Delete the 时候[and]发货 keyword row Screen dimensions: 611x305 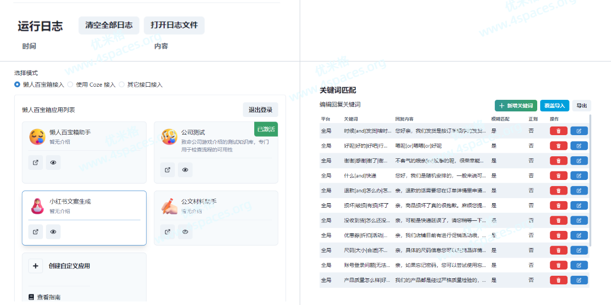click(558, 131)
